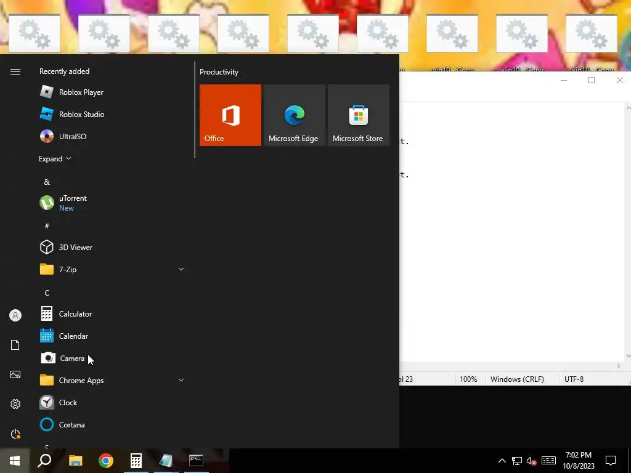The height and width of the screenshot is (473, 631).
Task: Open File Explorer from taskbar
Action: (75, 461)
